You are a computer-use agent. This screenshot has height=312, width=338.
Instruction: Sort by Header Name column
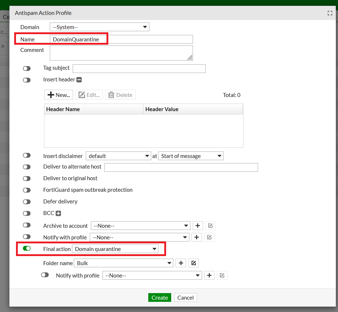coord(94,109)
